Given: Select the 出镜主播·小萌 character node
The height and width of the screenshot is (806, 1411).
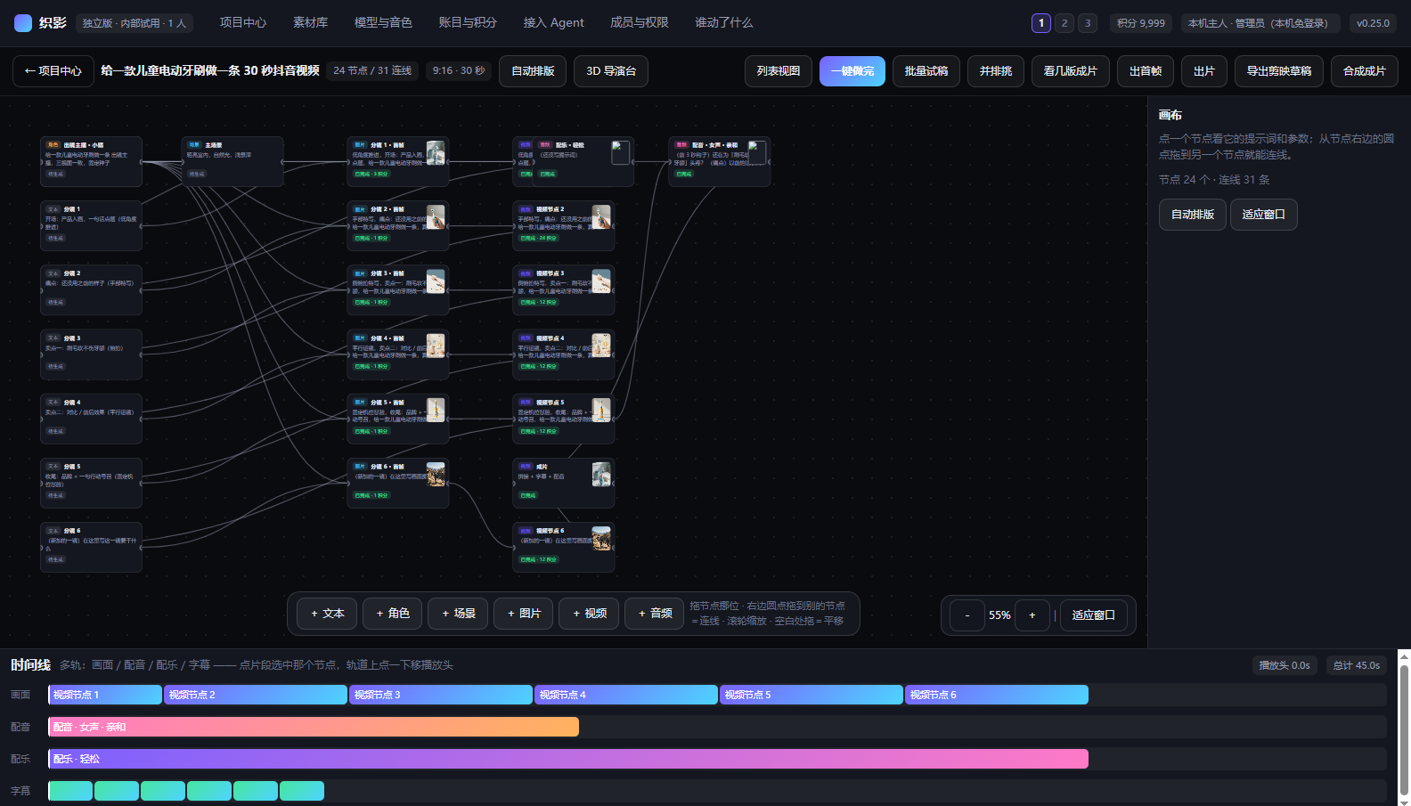Looking at the screenshot, I should pos(91,161).
